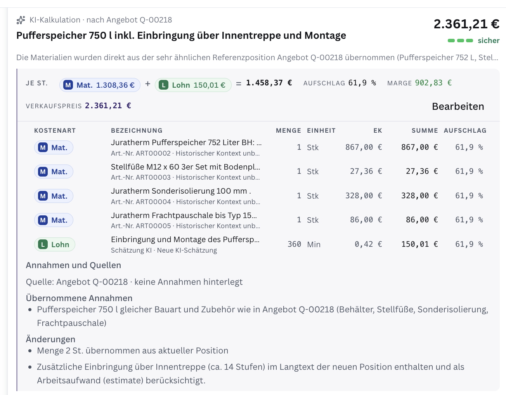Viewport: 506px width, 395px height.
Task: Open the Juratherm Frachtpauschale item name
Action: (184, 215)
